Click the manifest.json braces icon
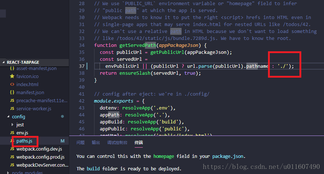Image resolution: width=324 pixels, height=174 pixels. (12, 92)
